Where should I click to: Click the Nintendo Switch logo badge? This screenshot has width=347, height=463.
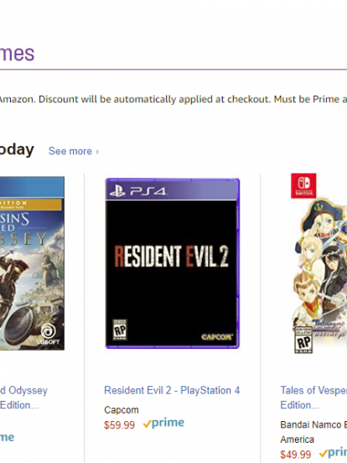(303, 185)
